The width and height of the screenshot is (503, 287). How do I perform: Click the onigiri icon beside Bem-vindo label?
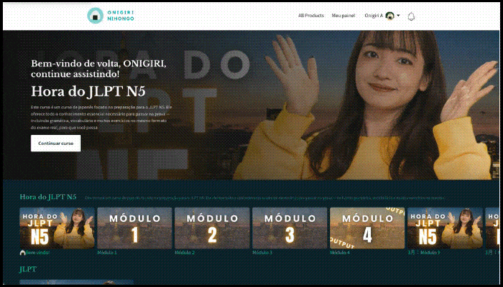[22, 253]
